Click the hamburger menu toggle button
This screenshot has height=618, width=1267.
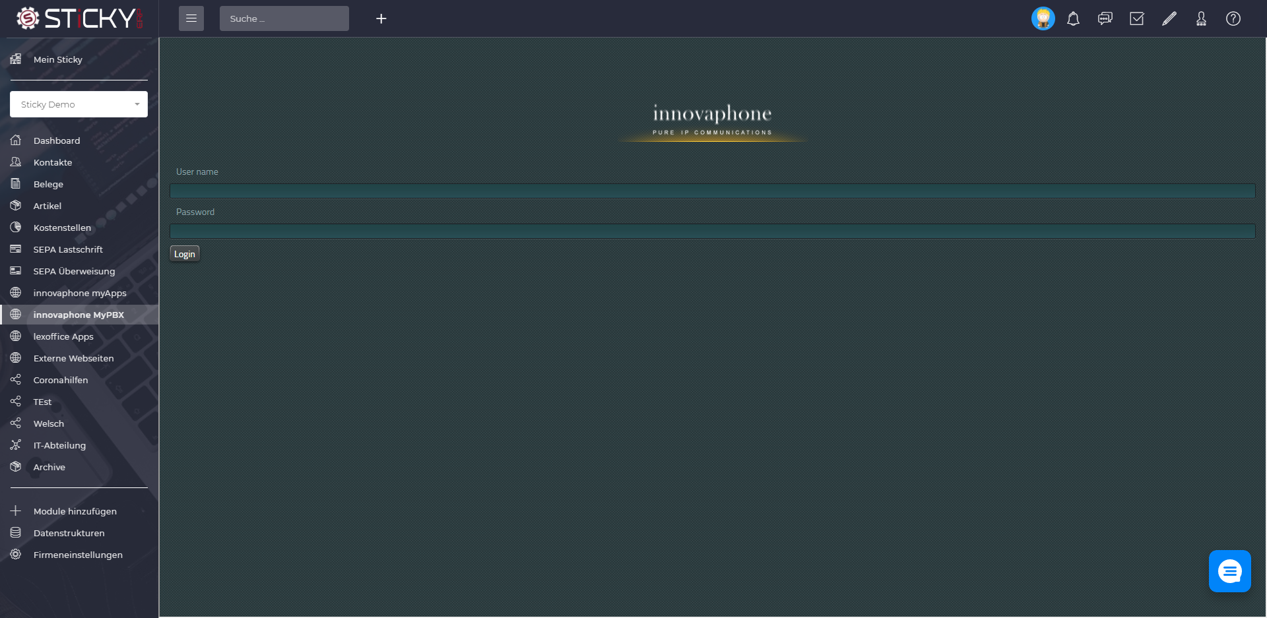(x=191, y=18)
